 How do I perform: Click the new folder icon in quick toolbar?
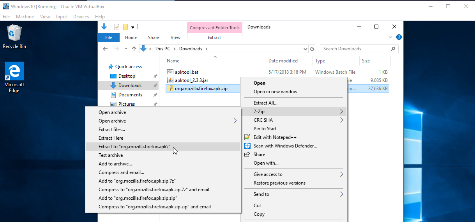tap(125, 27)
